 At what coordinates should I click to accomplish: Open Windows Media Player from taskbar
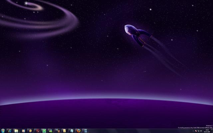pyautogui.click(x=23, y=131)
